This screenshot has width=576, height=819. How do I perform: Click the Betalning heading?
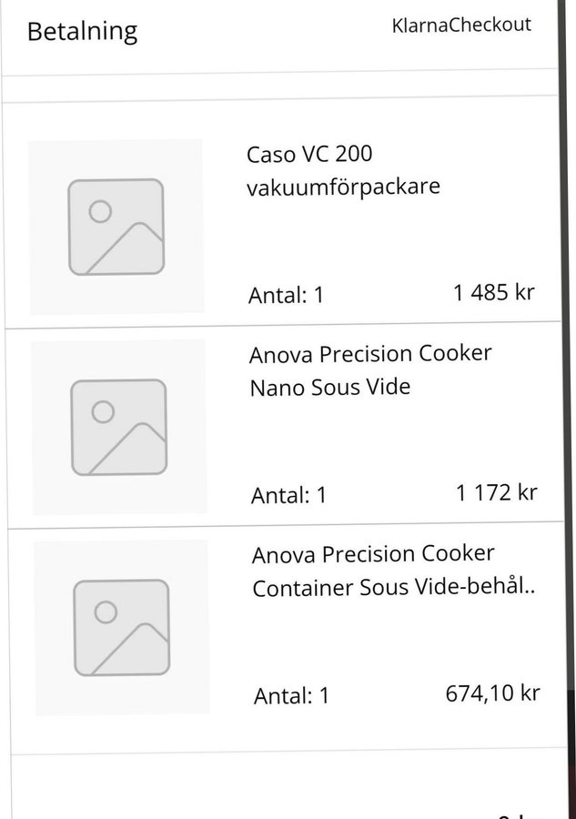pos(82,31)
